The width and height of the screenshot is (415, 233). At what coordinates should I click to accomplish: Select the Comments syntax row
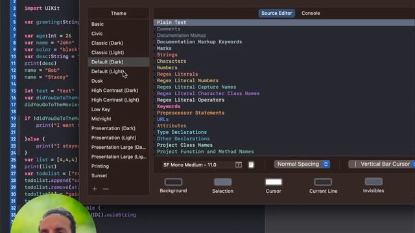(x=284, y=29)
